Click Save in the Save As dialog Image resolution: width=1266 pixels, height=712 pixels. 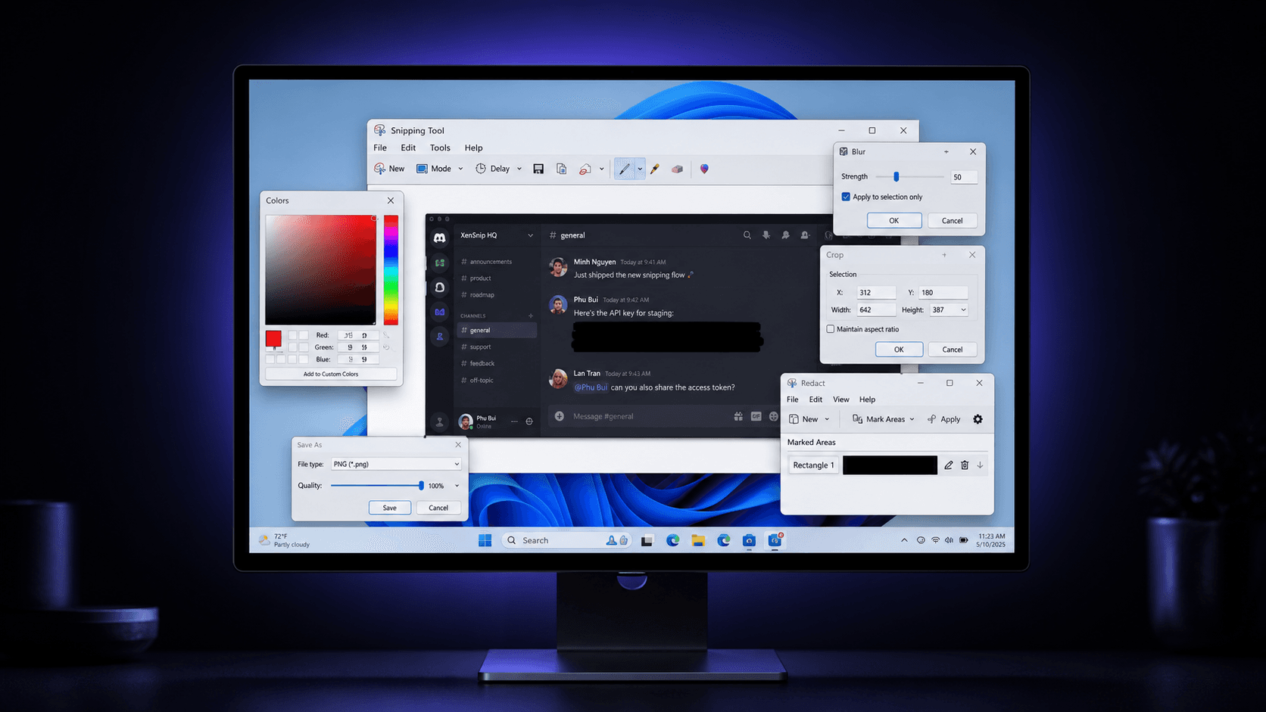click(x=389, y=508)
